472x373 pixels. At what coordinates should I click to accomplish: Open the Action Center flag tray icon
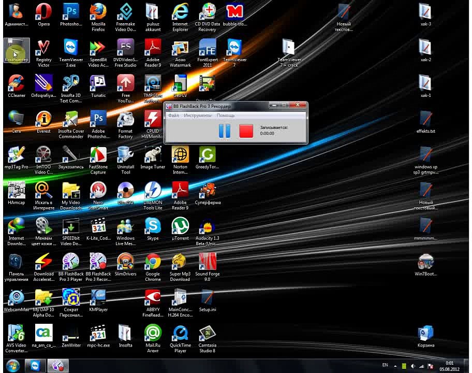click(431, 366)
